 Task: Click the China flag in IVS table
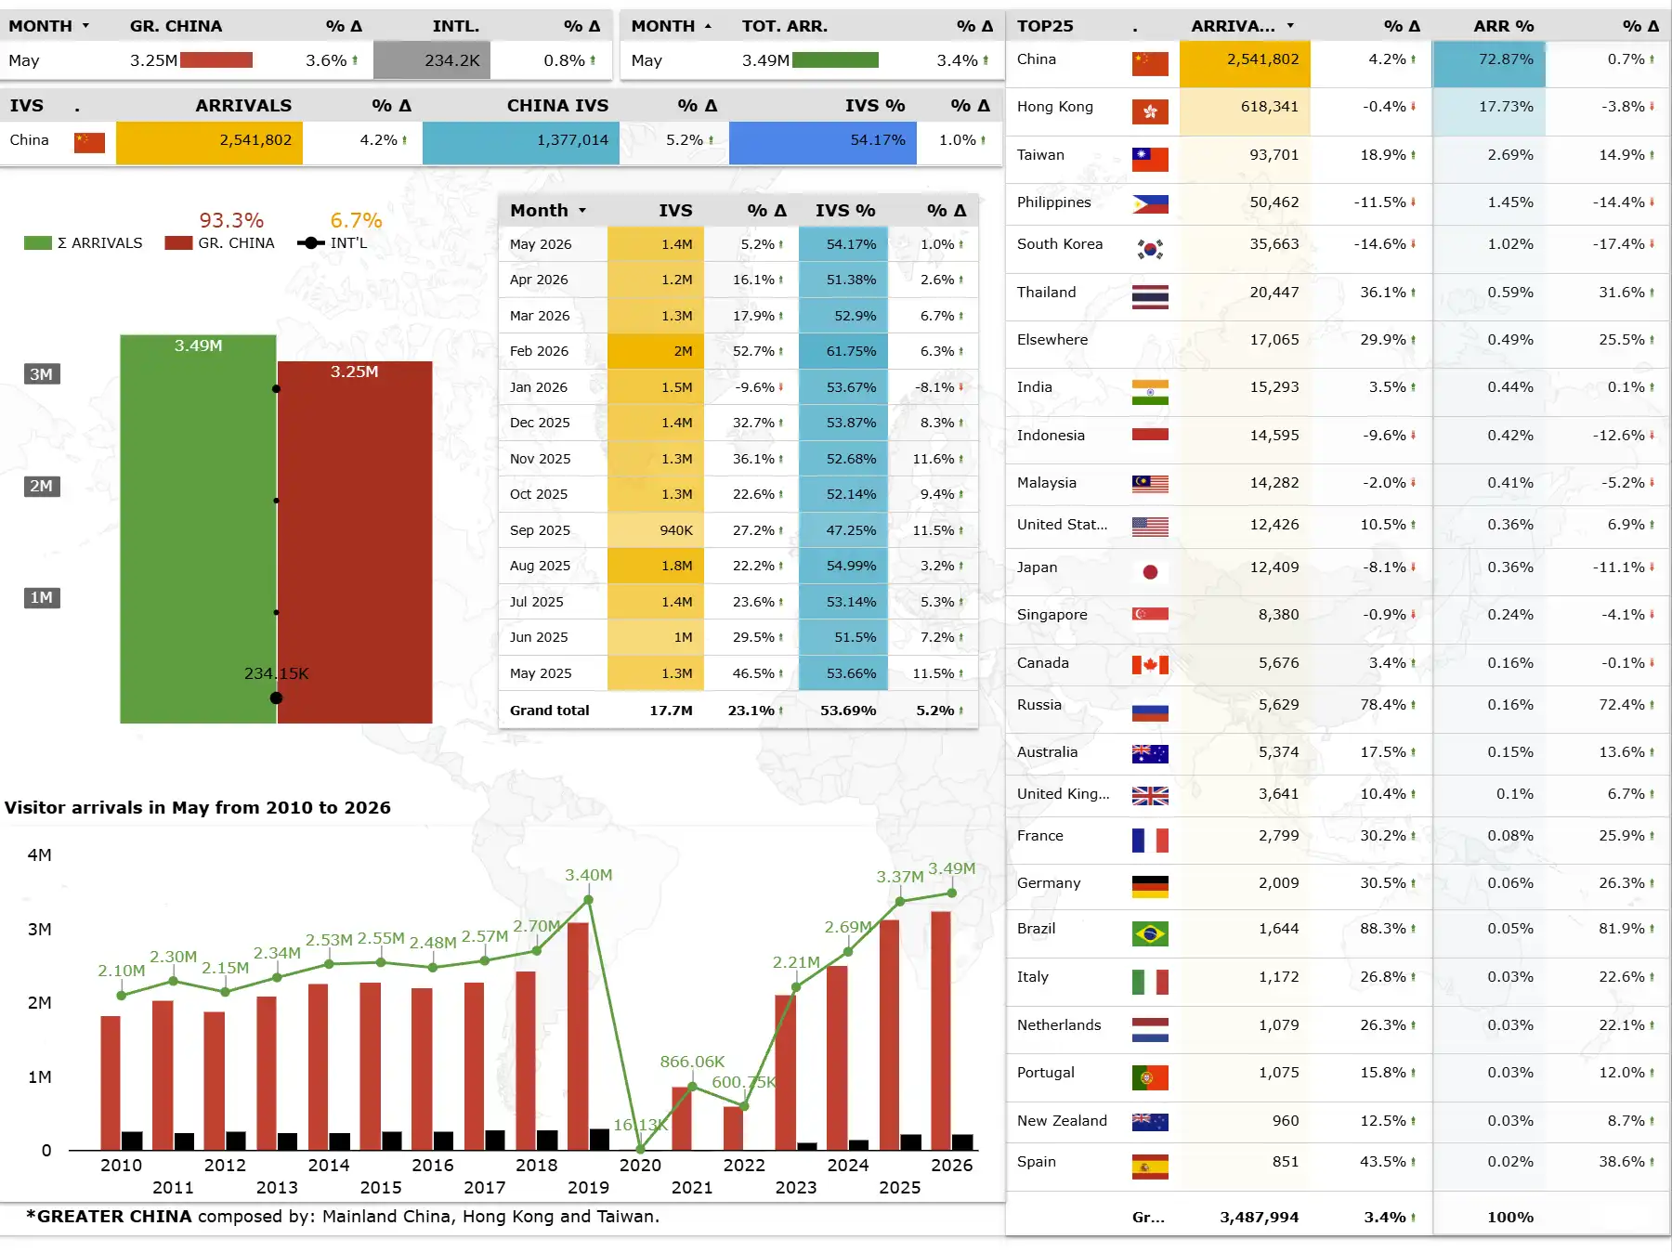point(89,142)
